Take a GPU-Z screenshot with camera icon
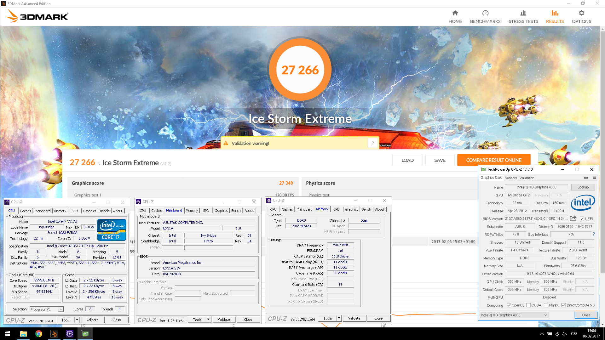 pyautogui.click(x=586, y=178)
